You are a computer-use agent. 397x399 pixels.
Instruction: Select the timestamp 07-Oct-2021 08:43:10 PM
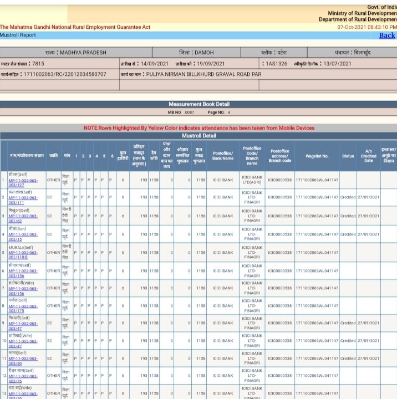(x=367, y=27)
